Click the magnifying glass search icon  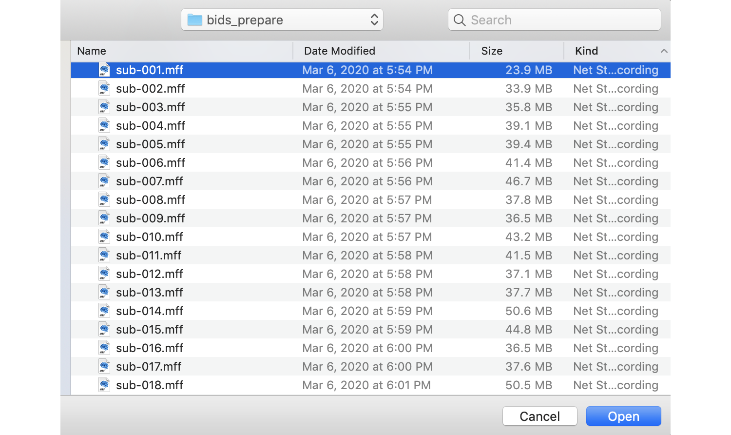[x=459, y=20]
